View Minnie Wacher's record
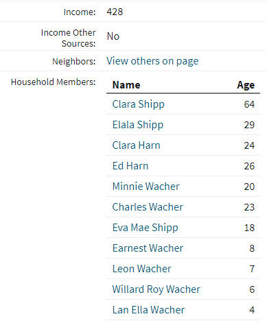The height and width of the screenshot is (323, 269). (x=145, y=187)
